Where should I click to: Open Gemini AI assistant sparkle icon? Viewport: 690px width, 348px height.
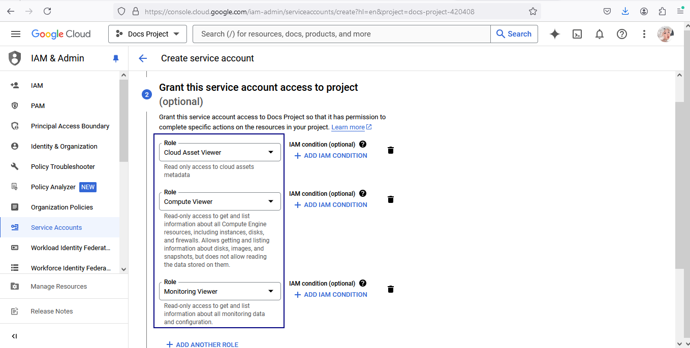point(555,34)
